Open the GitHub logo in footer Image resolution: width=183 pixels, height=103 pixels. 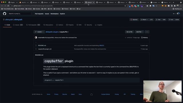click(x=91, y=94)
